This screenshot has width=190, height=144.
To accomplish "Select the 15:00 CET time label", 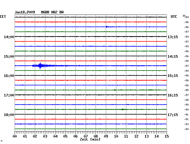I will tap(9, 57).
